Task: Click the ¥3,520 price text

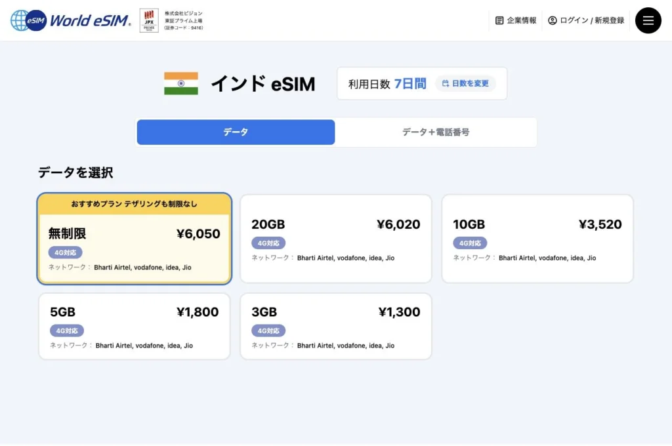Action: (600, 224)
